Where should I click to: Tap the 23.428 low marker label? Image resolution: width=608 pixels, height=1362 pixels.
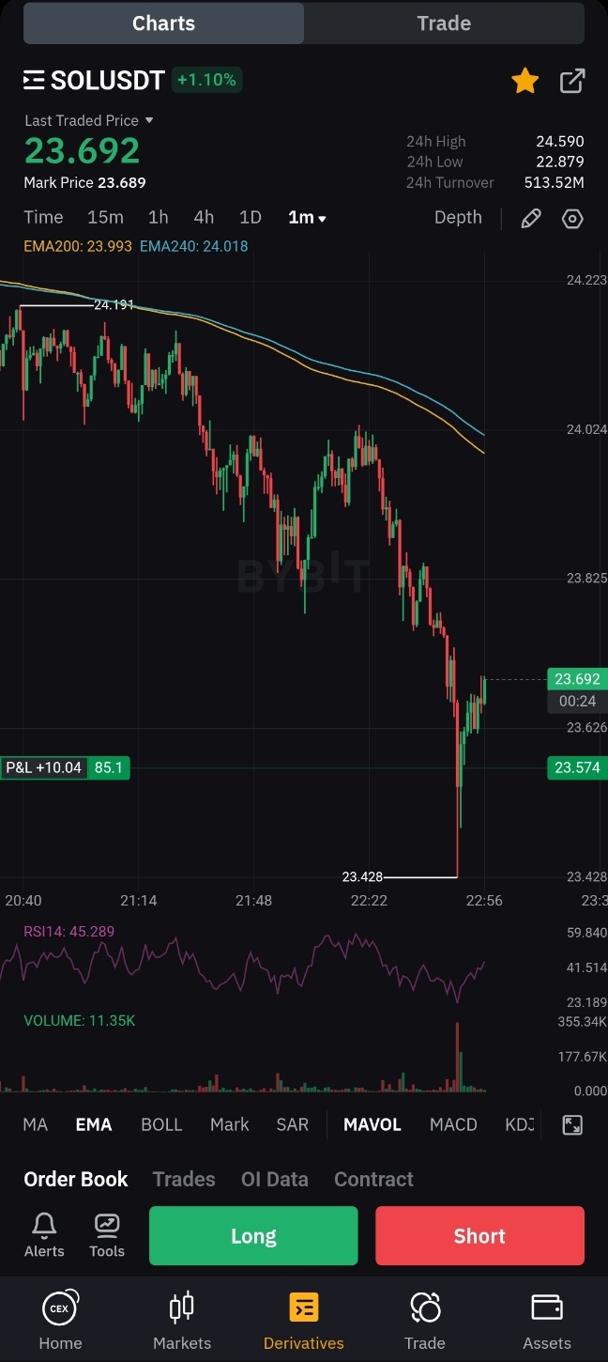click(x=362, y=876)
